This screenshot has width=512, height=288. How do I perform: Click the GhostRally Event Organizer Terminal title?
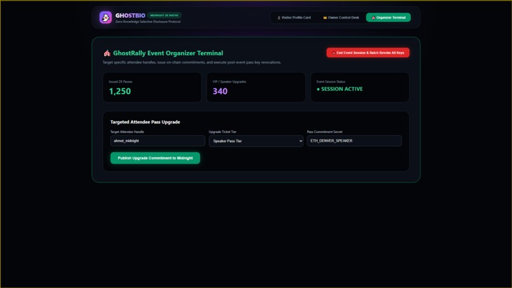[x=168, y=53]
